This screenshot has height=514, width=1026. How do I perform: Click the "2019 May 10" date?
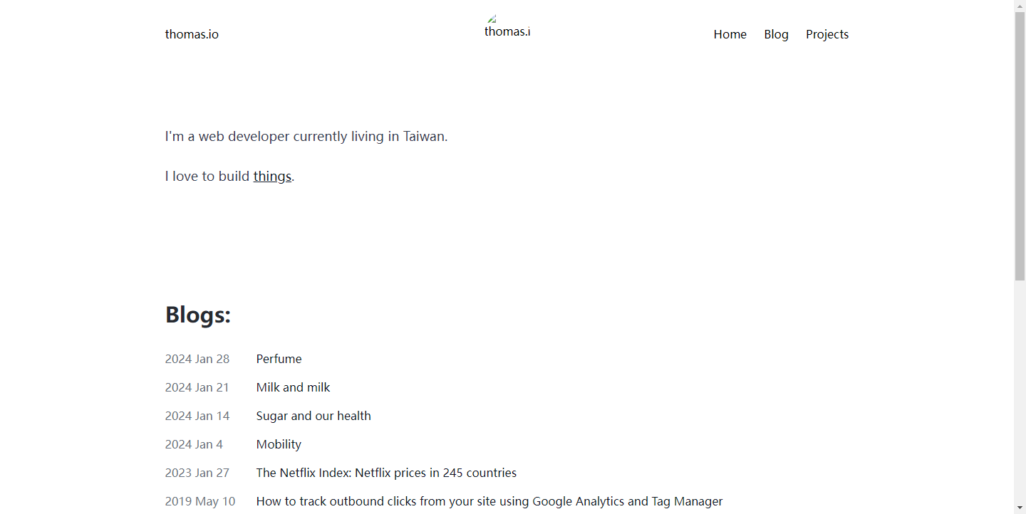click(200, 501)
